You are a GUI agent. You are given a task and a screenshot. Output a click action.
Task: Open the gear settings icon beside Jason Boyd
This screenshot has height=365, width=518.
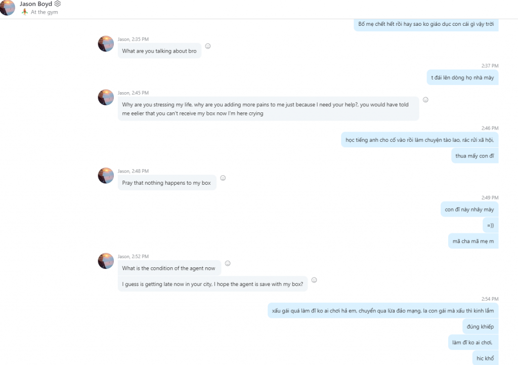(x=57, y=4)
